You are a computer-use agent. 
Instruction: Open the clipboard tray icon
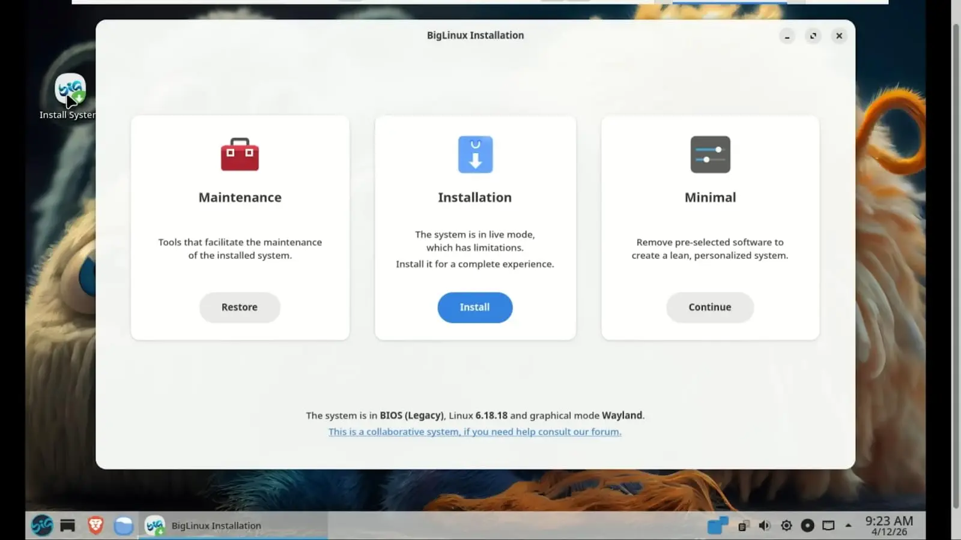pos(743,526)
